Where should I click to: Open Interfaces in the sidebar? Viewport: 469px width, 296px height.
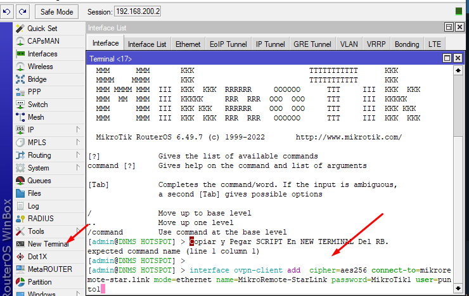42,54
